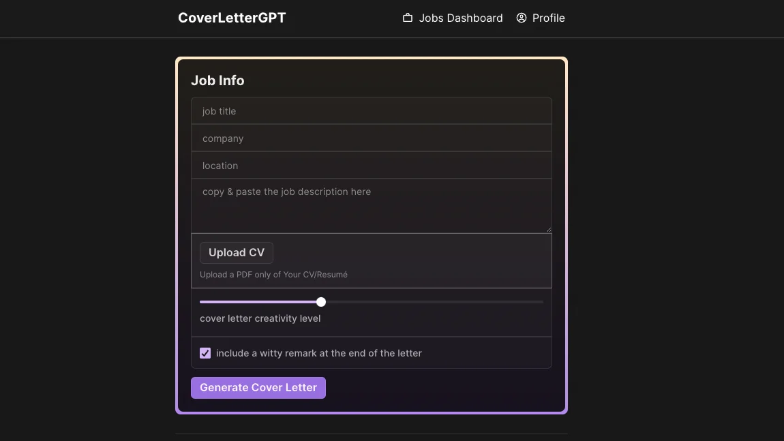Select the location input field
Screen dimensions: 784x441
372,166
